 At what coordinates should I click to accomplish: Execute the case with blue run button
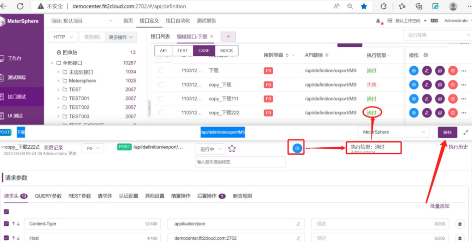tap(297, 148)
